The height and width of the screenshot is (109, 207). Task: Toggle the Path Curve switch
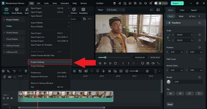click(201, 59)
